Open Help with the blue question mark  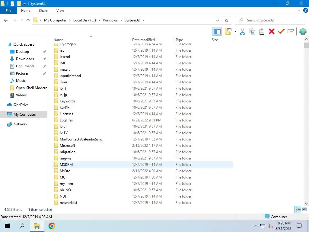(x=305, y=11)
